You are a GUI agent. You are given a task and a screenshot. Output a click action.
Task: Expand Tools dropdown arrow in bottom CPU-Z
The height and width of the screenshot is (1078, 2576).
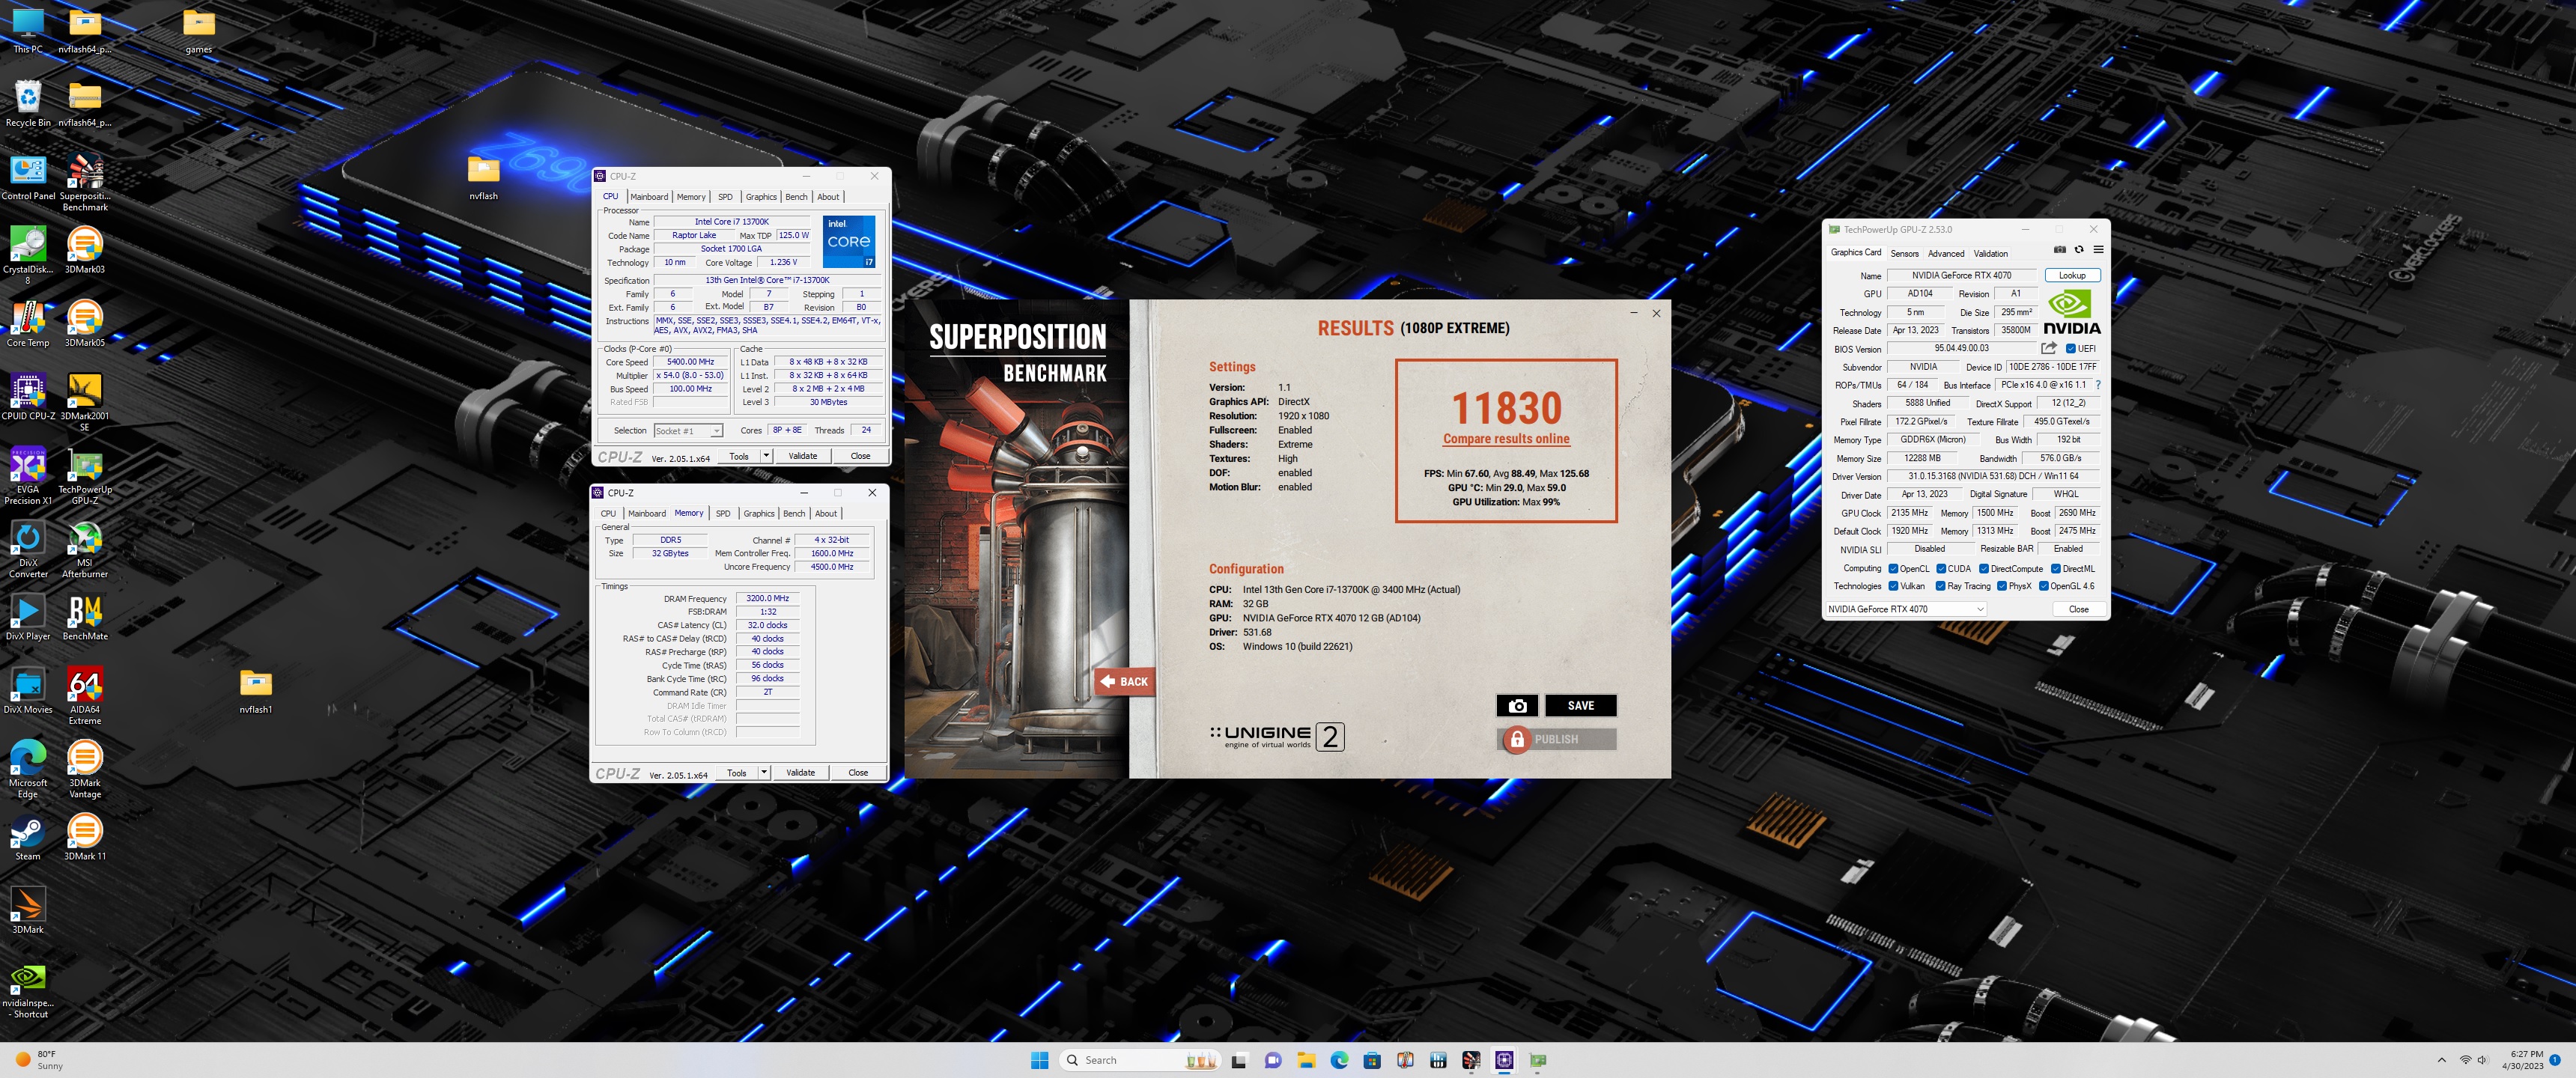[764, 773]
